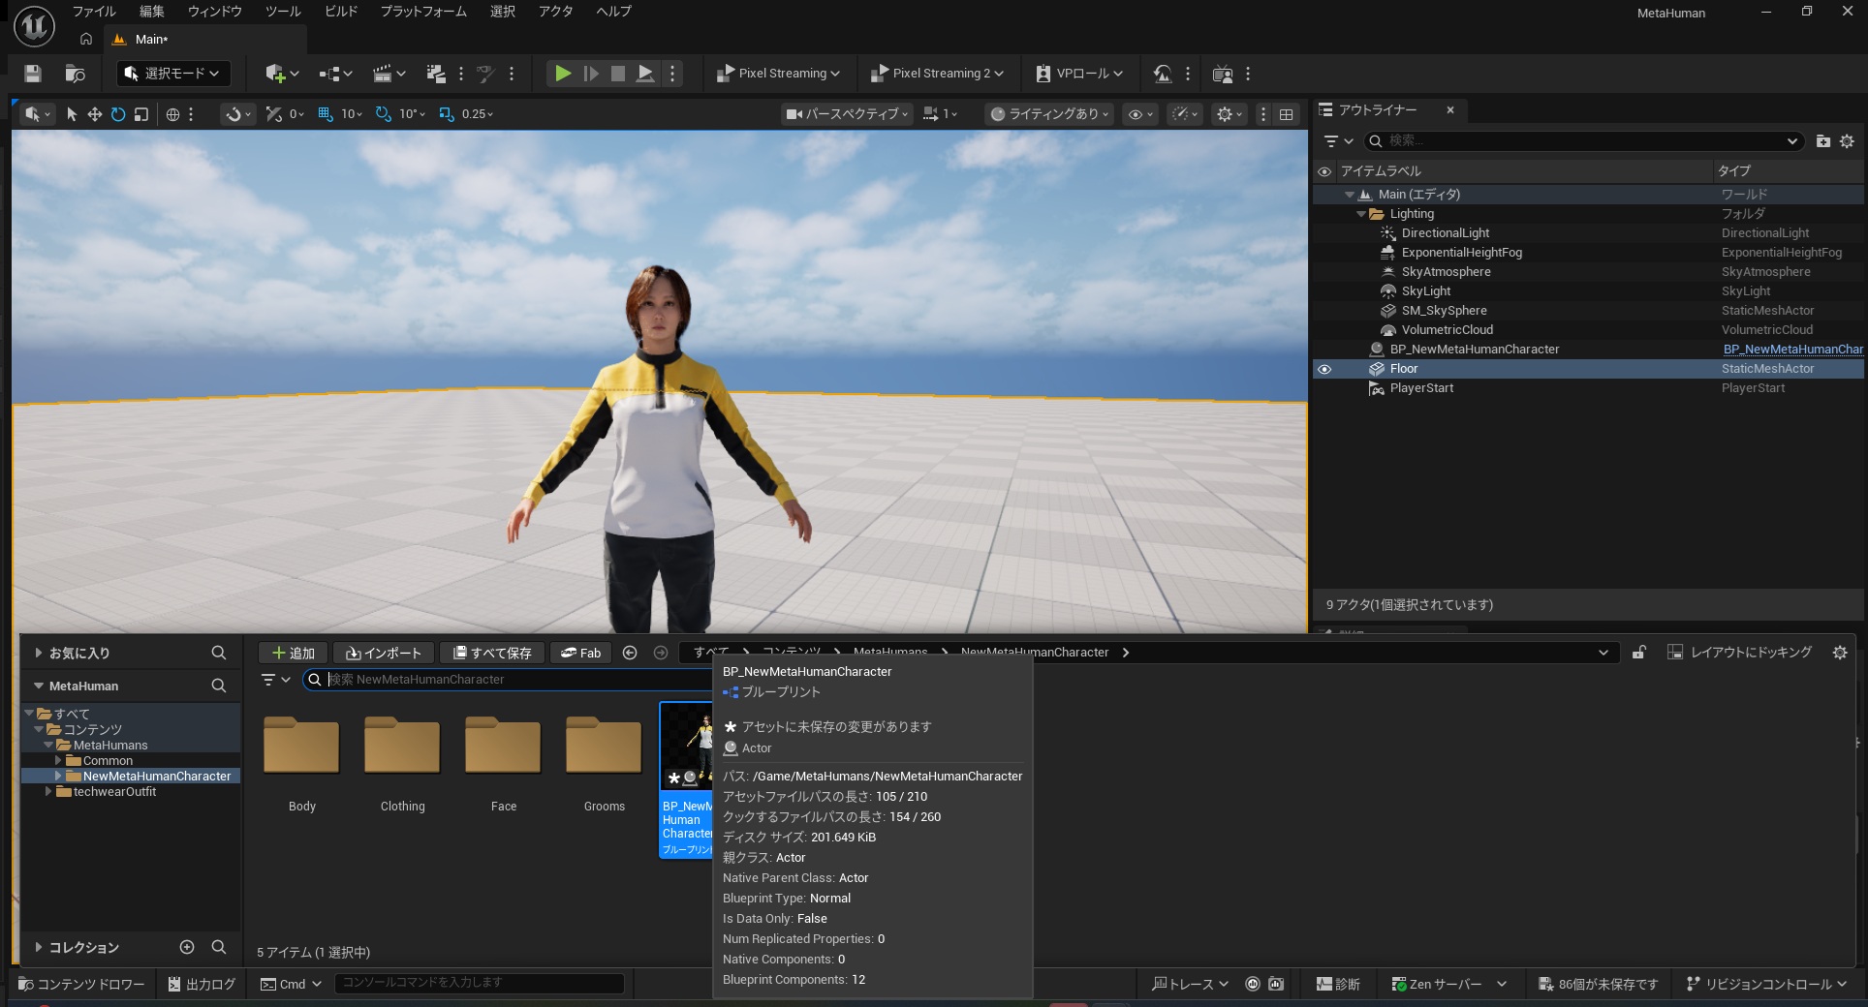Viewport: 1868px width, 1007px height.
Task: Click the green Play button
Action: pos(562,74)
